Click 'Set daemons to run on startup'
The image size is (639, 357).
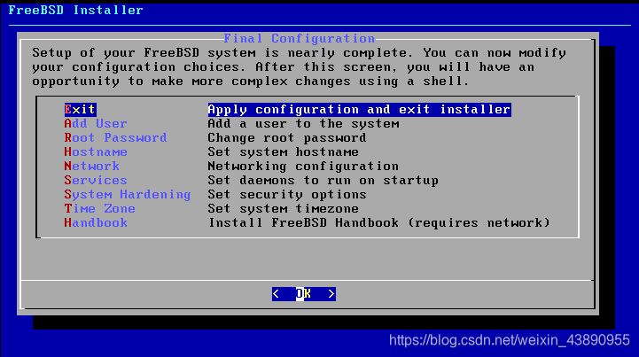[323, 180]
